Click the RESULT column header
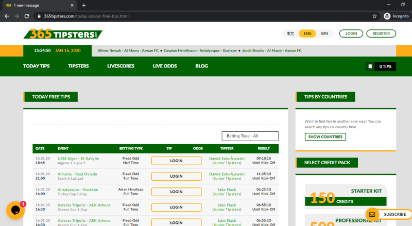 264,149
